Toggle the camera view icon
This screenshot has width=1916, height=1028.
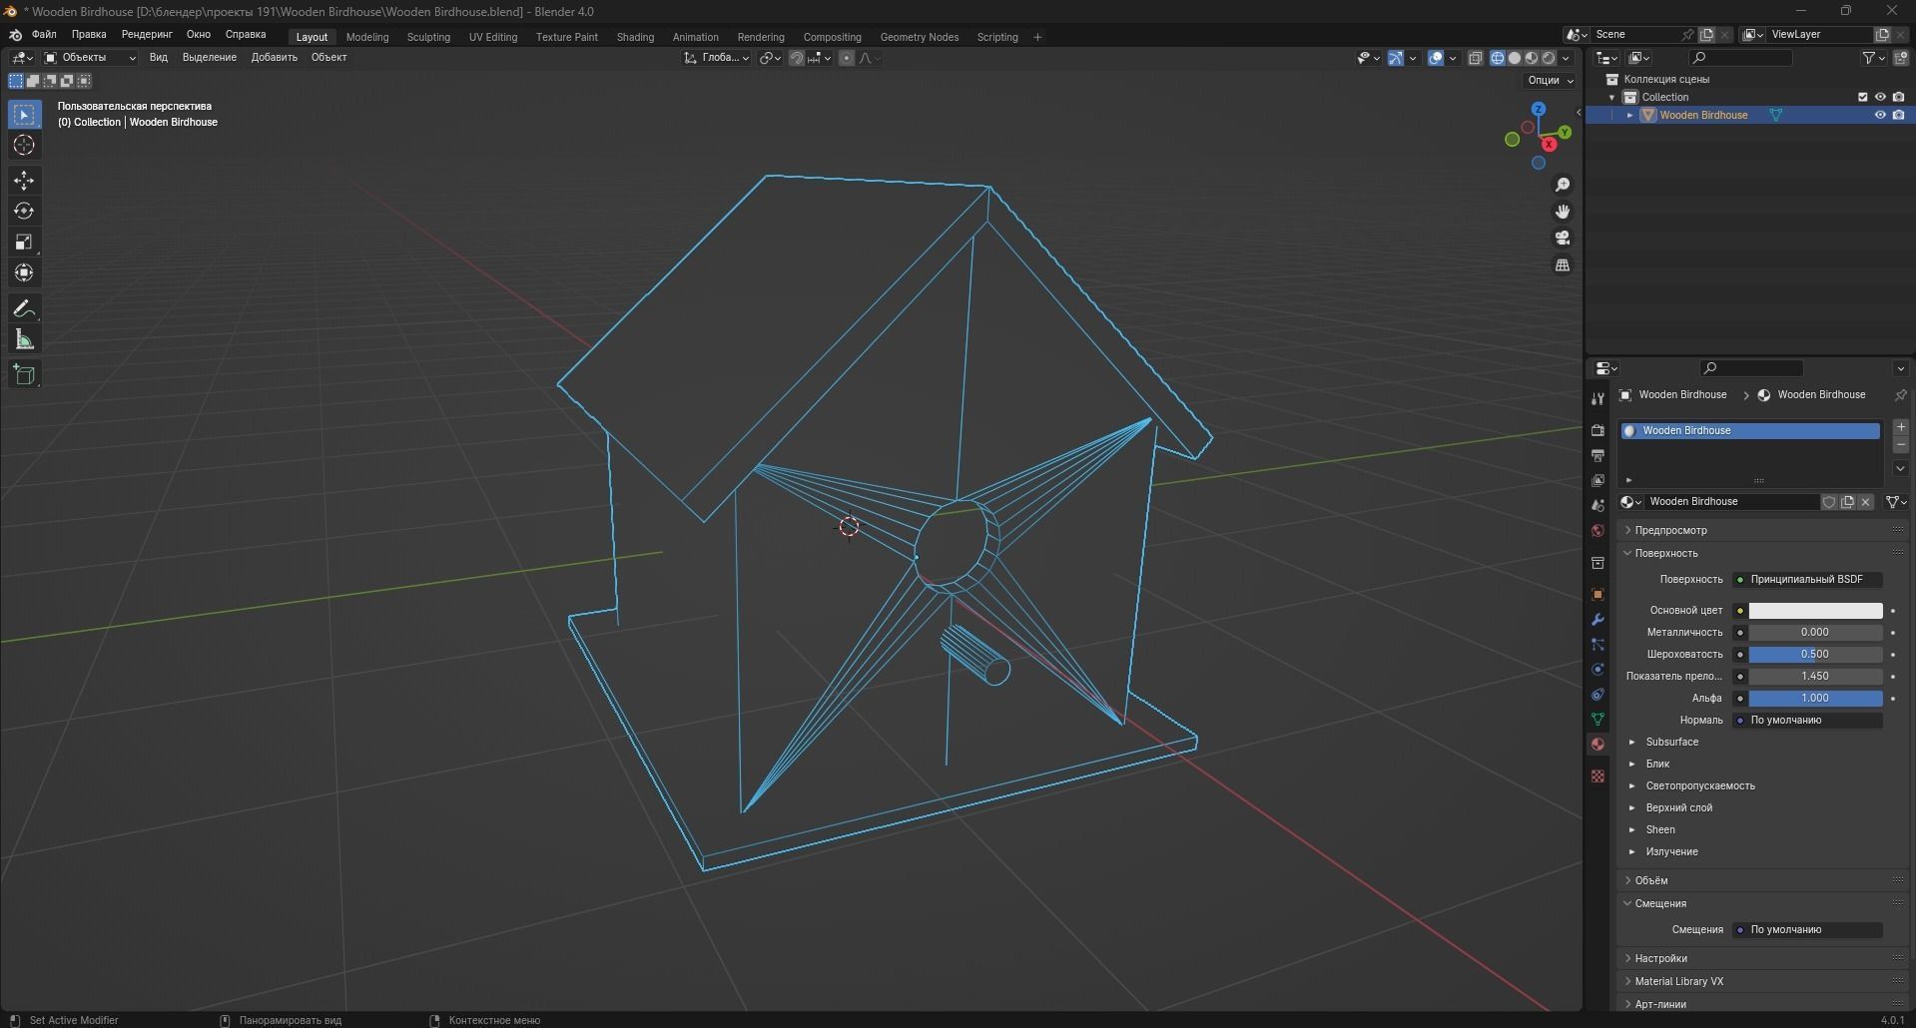pos(1563,239)
